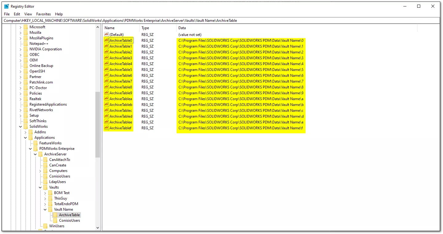This screenshot has height=234, width=443.
Task: Click the folder icon beside Realtek
Action: pyautogui.click(x=26, y=99)
